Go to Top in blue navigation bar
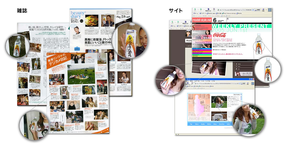This screenshot has width=287, height=147. 191,124
